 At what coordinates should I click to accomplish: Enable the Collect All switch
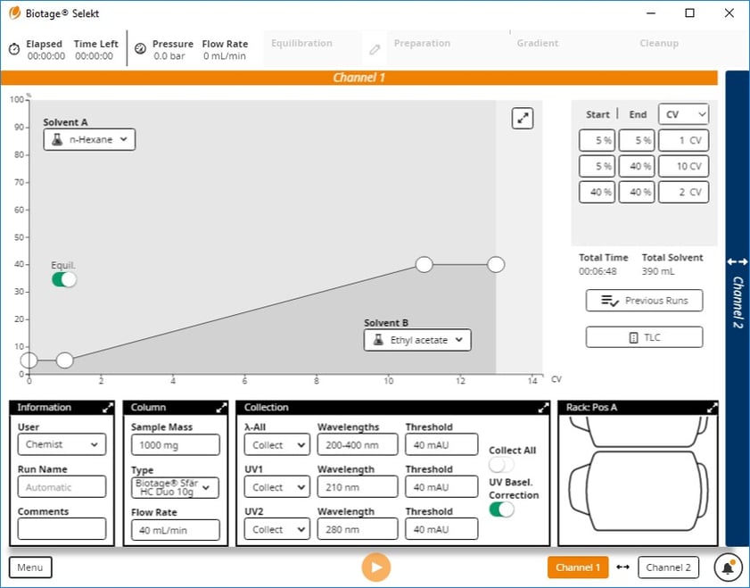[x=501, y=465]
